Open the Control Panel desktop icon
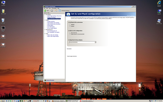This screenshot has height=102, width=163. click(159, 21)
